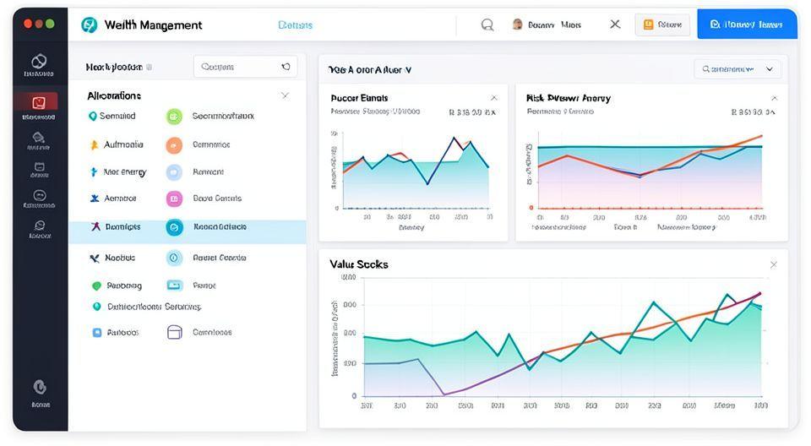Click the teal circle icon in highlighted row
This screenshot has width=811, height=446.
point(174,227)
